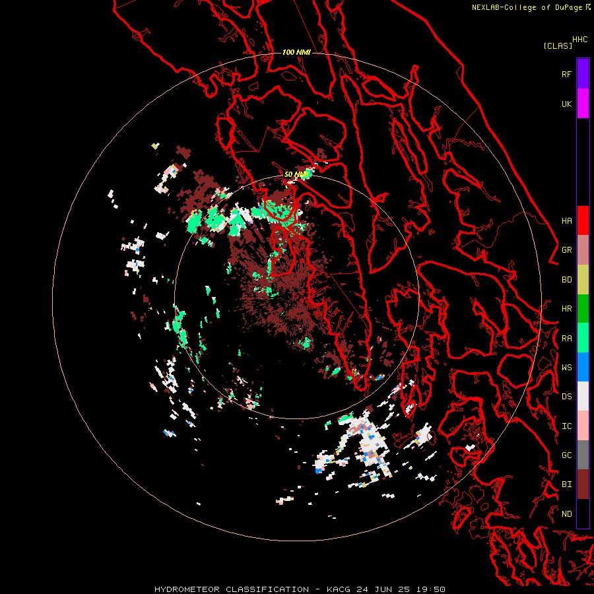The width and height of the screenshot is (594, 594).
Task: Click the 'RA' legend label
Action: (566, 339)
